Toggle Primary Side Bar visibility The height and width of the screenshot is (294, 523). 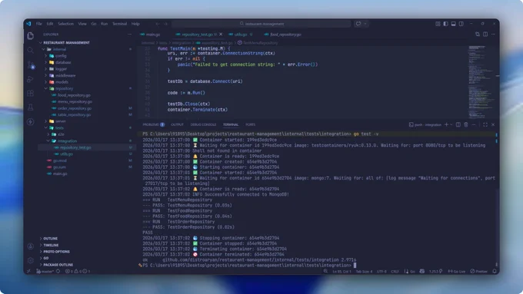coord(445,24)
